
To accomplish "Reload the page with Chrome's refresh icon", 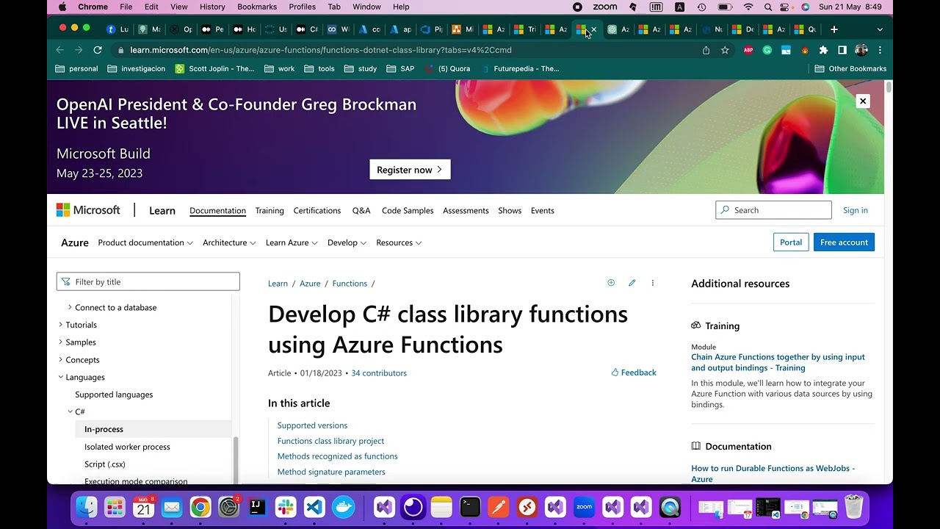I will 98,50.
